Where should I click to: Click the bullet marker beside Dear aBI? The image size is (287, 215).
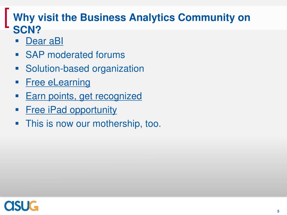(x=17, y=41)
